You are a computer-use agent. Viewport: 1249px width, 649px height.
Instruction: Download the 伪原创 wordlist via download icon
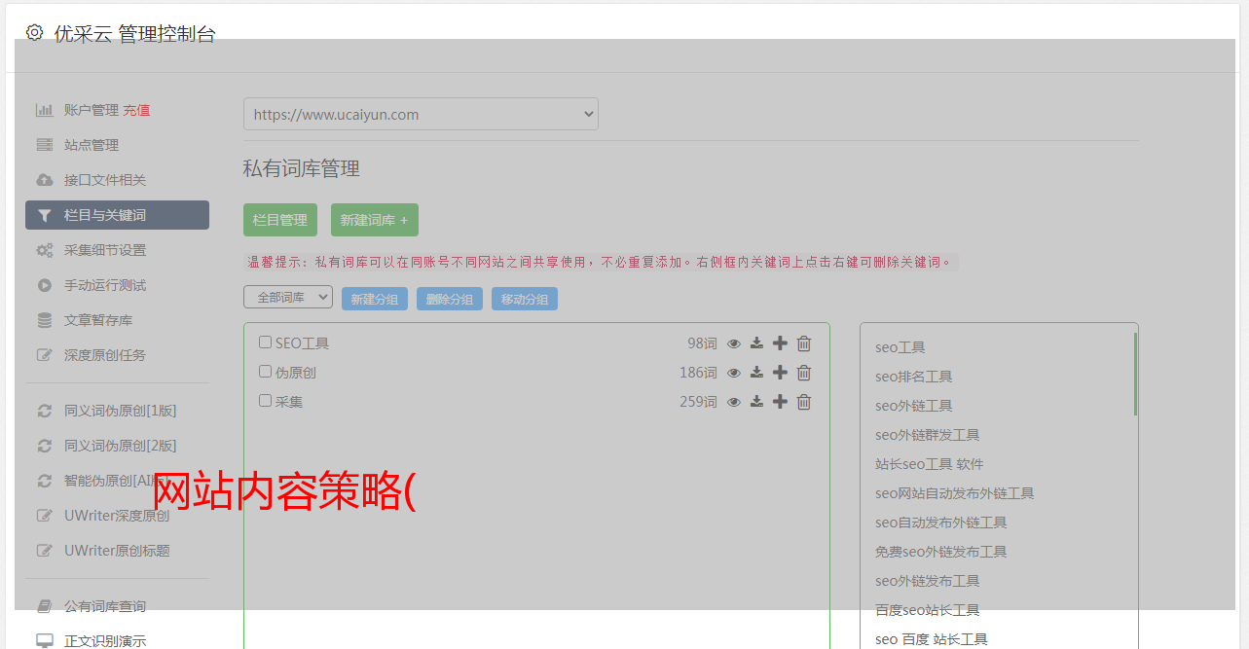756,373
